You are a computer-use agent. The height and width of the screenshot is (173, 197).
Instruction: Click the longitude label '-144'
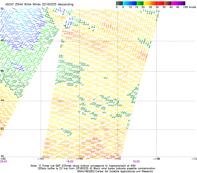80,159
